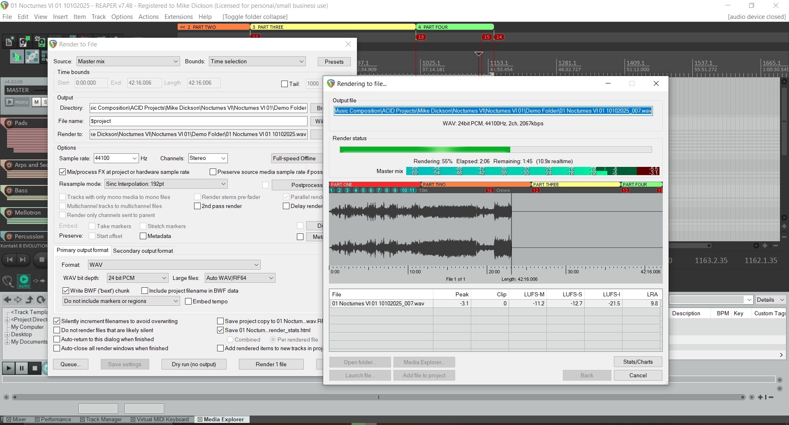Click the Open Project toolbar icon
Viewport: 789px width, 425px height.
[x=24, y=41]
